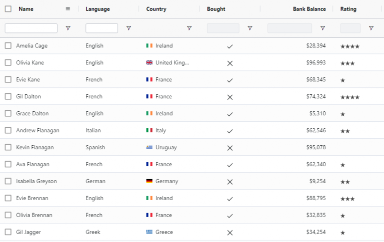Viewport: 384px width, 242px height.
Task: Focus the Language filter text field
Action: 101,28
